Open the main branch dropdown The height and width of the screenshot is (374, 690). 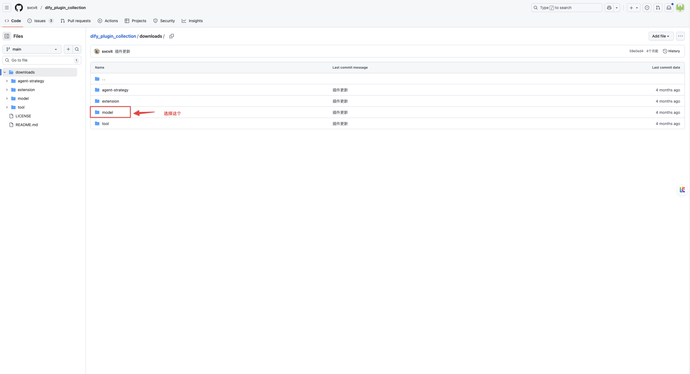[32, 49]
